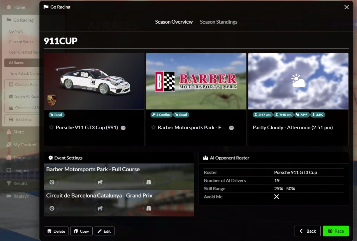This screenshot has width=357, height=241.
Task: Click the Porsche 911 car thumbnail
Action: click(94, 81)
